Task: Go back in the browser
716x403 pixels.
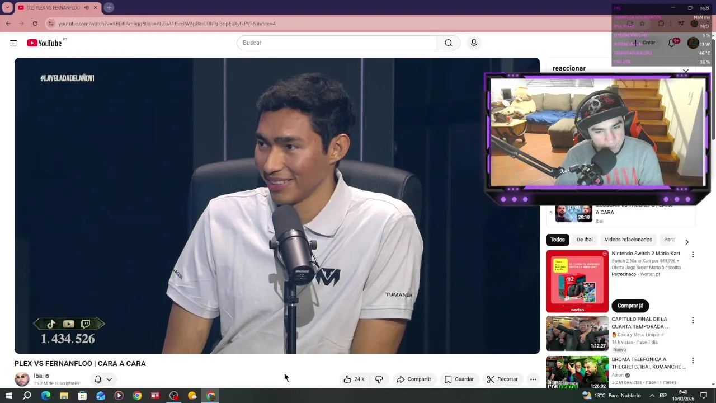Action: [8, 24]
